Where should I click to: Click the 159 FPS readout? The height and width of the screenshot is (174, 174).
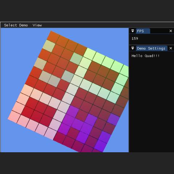click(135, 38)
